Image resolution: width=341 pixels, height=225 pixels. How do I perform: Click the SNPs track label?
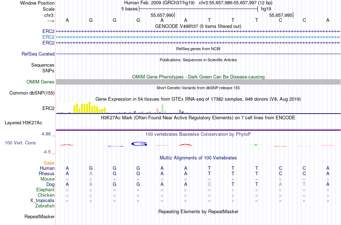[x=48, y=71]
